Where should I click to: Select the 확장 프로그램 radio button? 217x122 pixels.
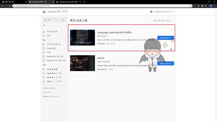[x=44, y=32]
